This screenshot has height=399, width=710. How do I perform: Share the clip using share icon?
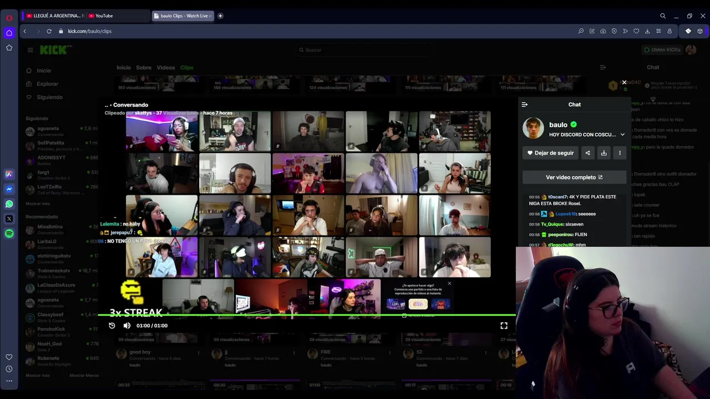coord(587,153)
